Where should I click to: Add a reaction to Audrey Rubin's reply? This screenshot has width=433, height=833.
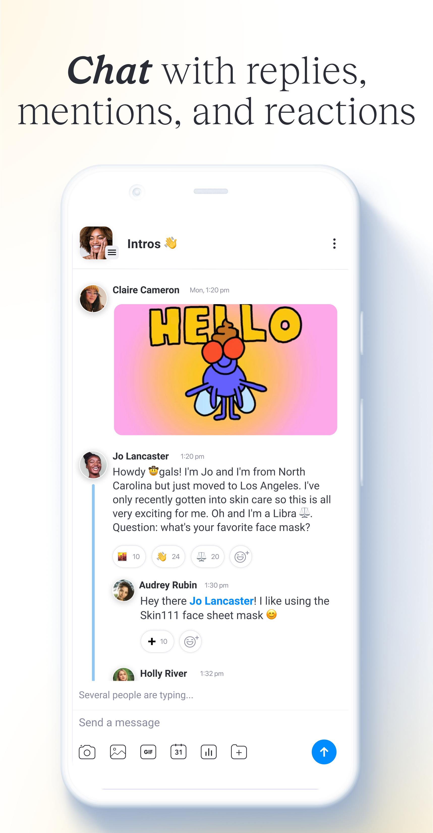pos(191,641)
